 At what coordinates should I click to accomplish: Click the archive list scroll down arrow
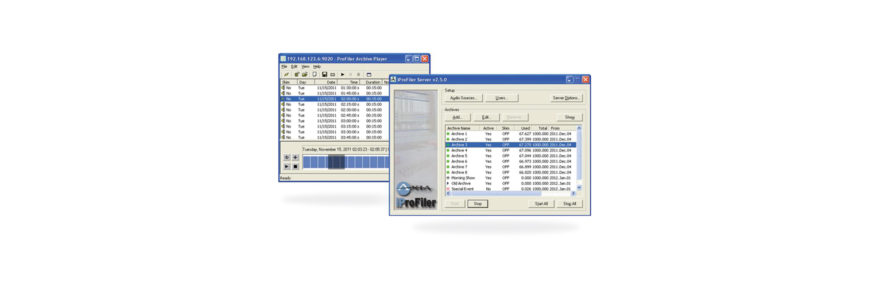(x=579, y=188)
